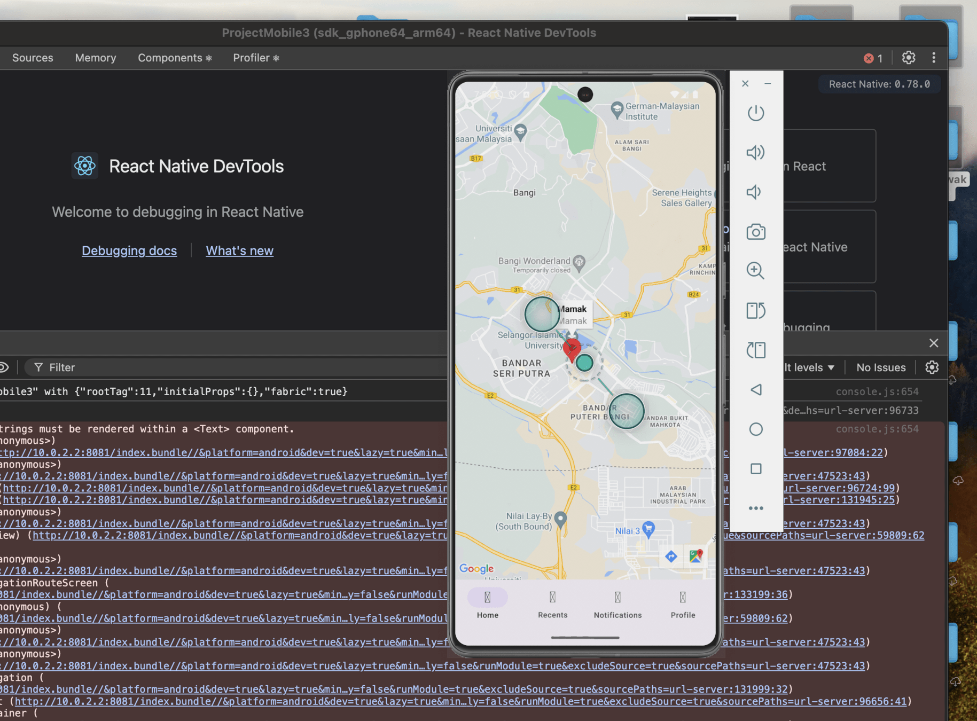Open the Profiler tab
The height and width of the screenshot is (721, 977).
[256, 58]
